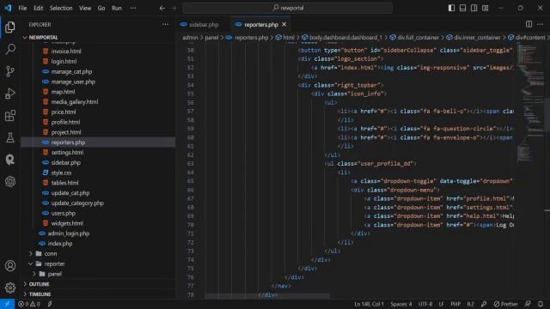Click the newportal command center search box

pos(287,8)
